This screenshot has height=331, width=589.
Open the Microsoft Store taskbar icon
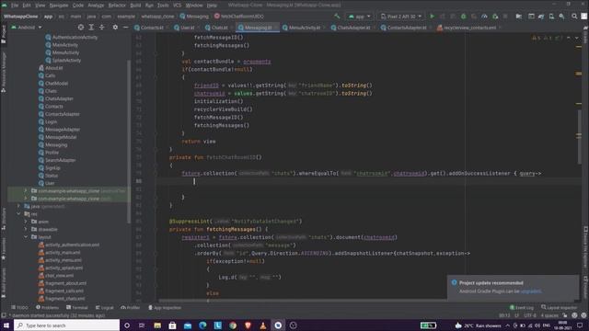point(172,325)
